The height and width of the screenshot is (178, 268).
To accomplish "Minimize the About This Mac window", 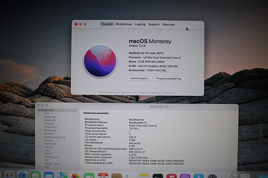I will 81,24.
